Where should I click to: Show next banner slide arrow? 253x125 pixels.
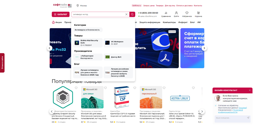pos(204,48)
